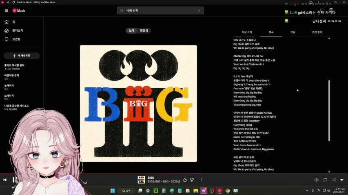Open the Windows Start menu
The width and height of the screenshot is (348, 195).
113,191
